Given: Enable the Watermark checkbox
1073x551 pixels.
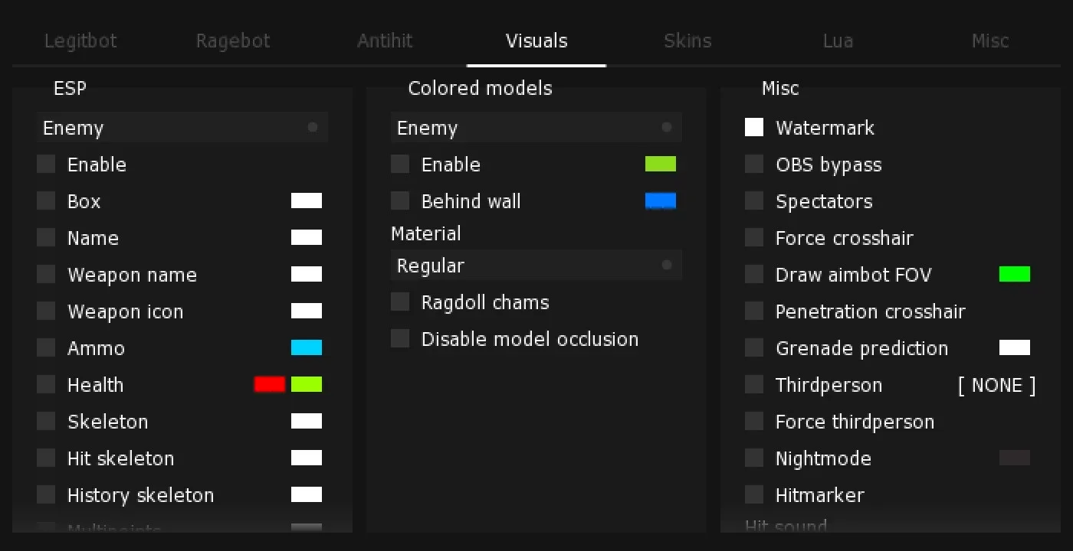Looking at the screenshot, I should pos(754,128).
